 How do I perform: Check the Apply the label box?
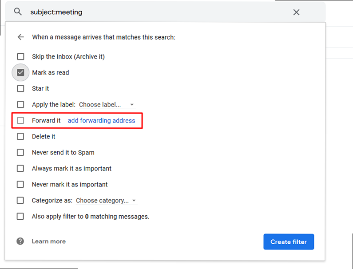point(20,105)
